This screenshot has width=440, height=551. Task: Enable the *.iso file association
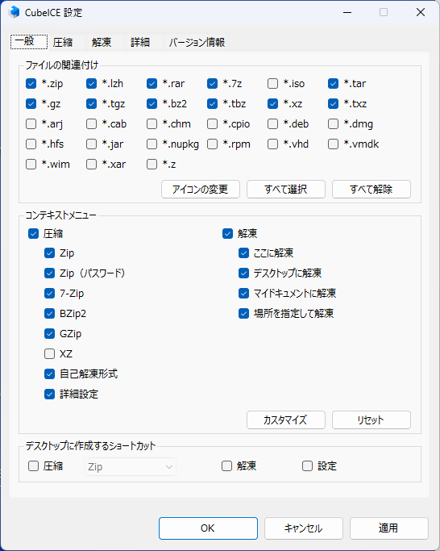[272, 84]
